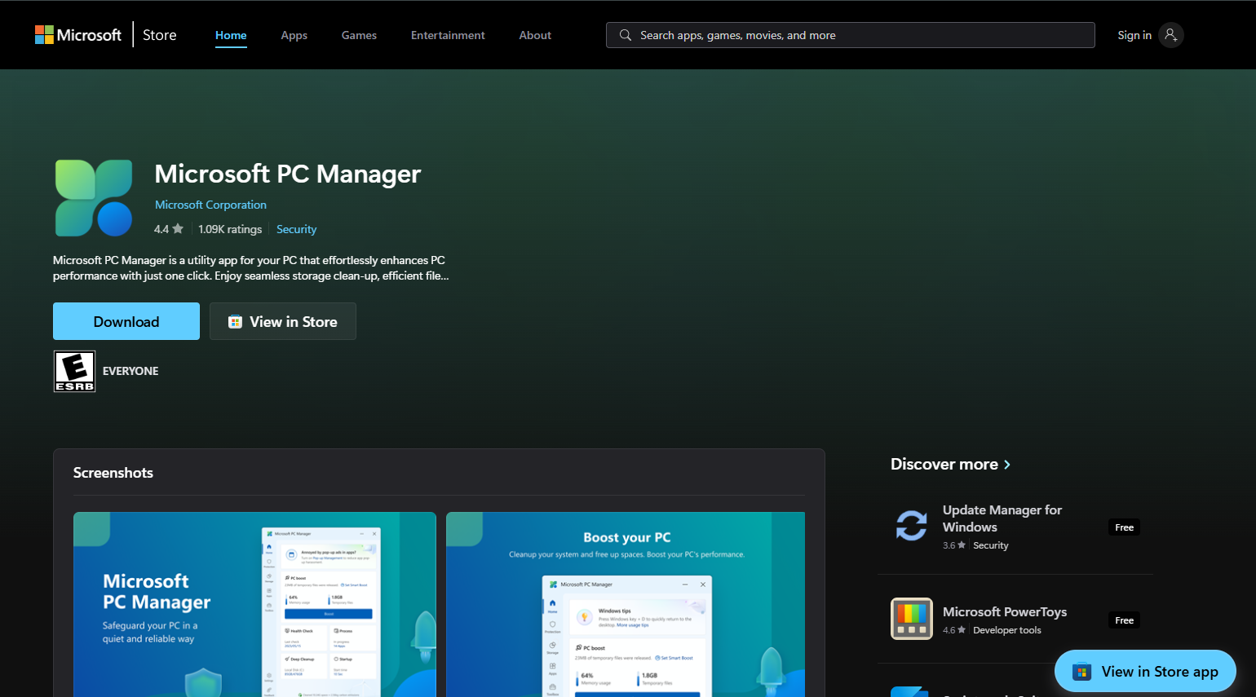The width and height of the screenshot is (1256, 697).
Task: Click the Update Manager for Windows icon
Action: (912, 525)
